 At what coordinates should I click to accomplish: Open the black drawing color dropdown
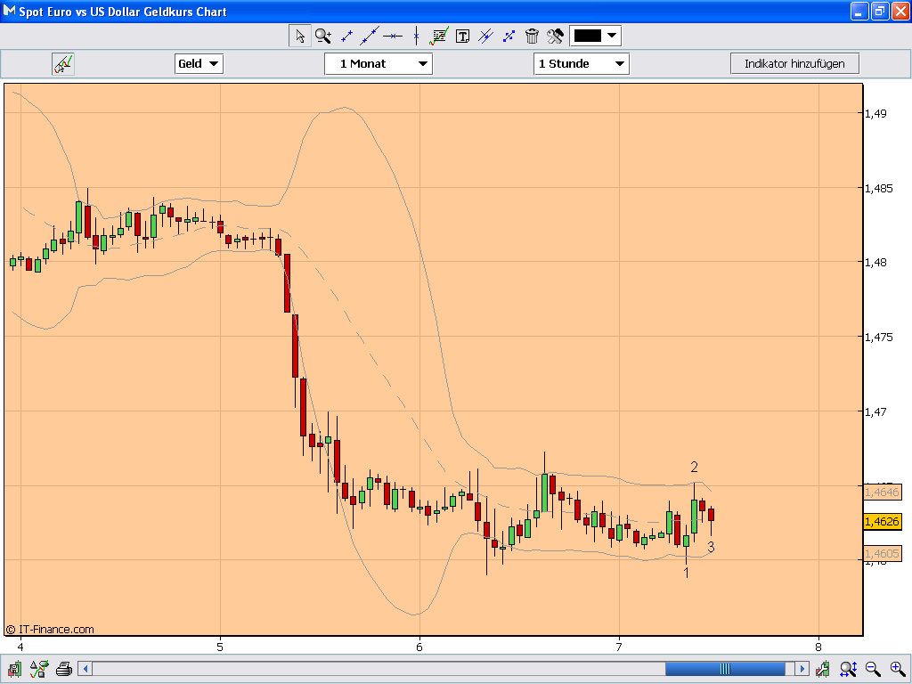click(595, 36)
